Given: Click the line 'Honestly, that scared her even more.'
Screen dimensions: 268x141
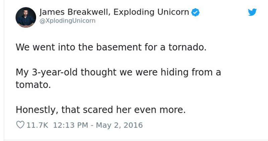Looking at the screenshot, I should click(101, 110).
